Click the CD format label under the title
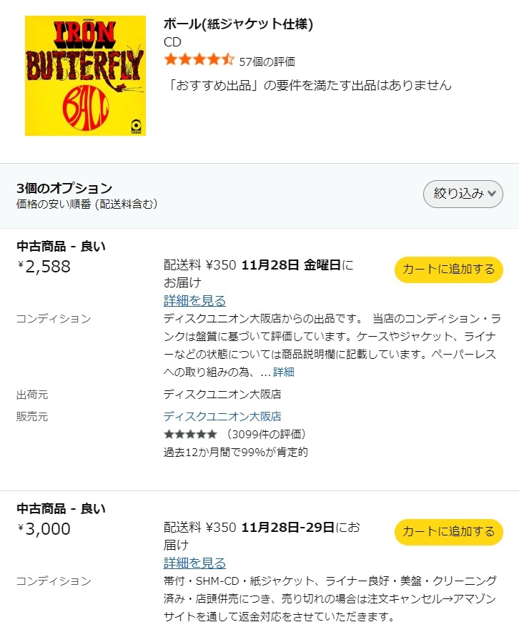This screenshot has width=519, height=627. click(172, 42)
